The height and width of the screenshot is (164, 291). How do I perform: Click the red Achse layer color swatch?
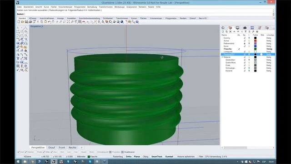256,41
